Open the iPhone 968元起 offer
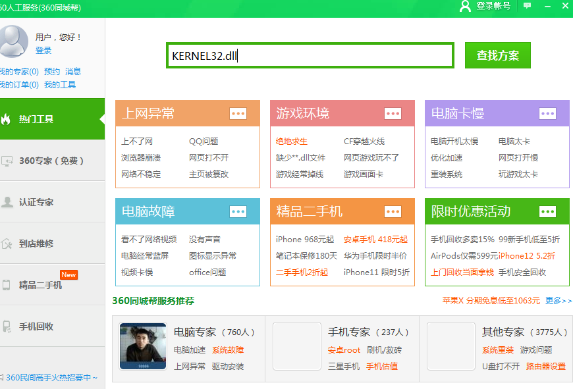This screenshot has height=389, width=573. coord(305,239)
